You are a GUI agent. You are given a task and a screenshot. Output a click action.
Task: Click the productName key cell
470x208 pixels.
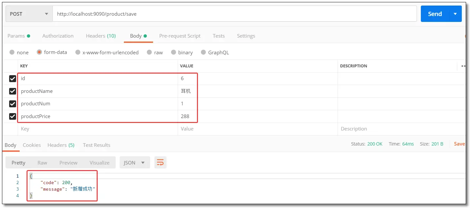pyautogui.click(x=98, y=91)
